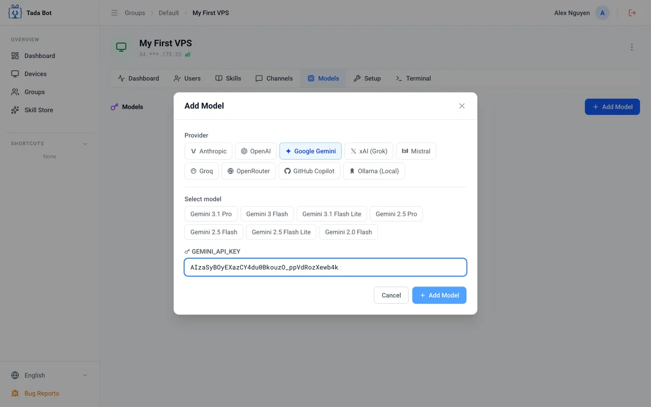This screenshot has height=407, width=651.
Task: Choose Mistral provider
Action: click(x=416, y=151)
